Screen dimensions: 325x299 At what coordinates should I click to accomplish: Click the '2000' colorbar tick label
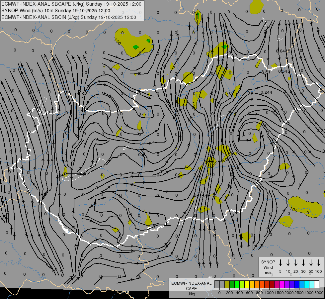[289, 293]
